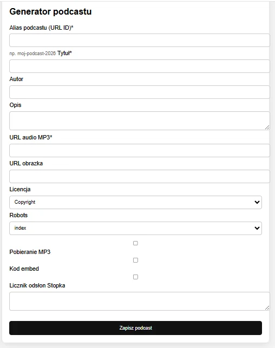Open the Licencja Copyright dropdown
The width and height of the screenshot is (275, 348).
[135, 202]
